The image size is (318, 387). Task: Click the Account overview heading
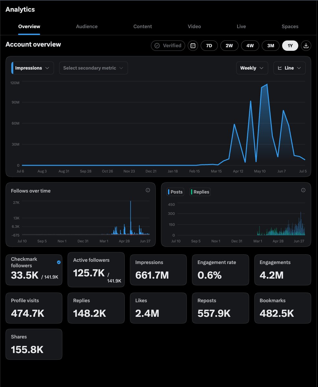pos(33,44)
